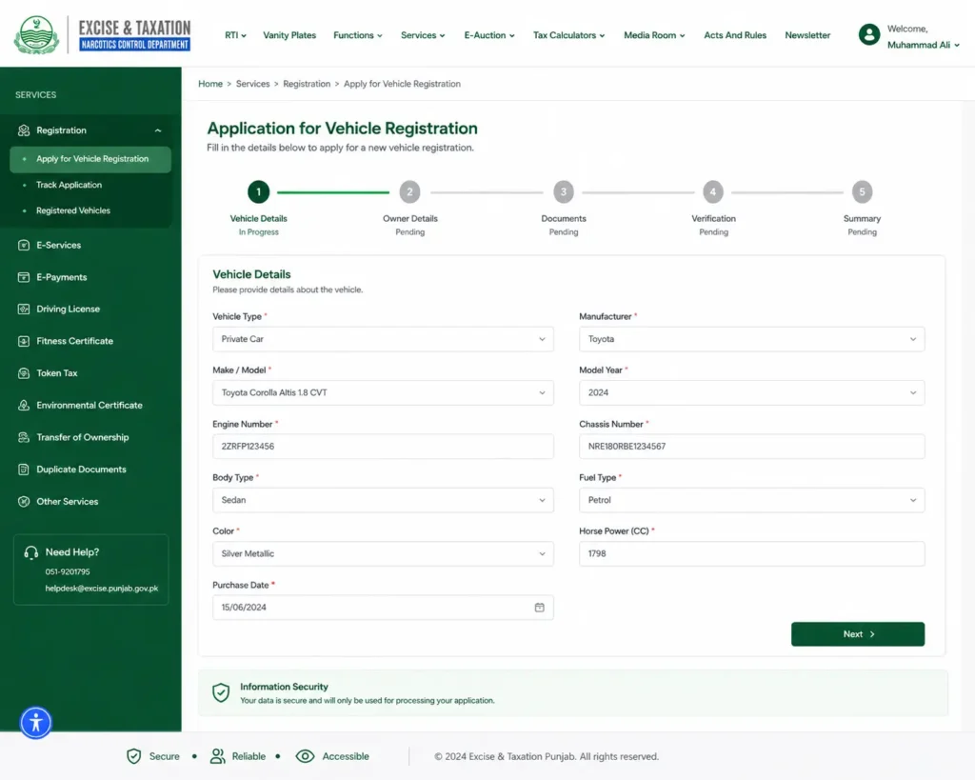Click the Need Help headset icon
Viewport: 975px width, 780px height.
[31, 553]
